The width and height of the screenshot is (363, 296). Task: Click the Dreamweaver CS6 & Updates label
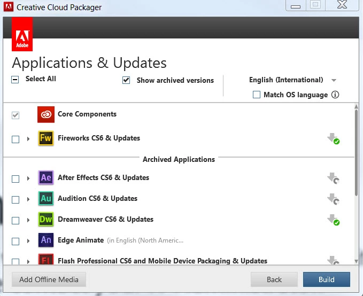tap(105, 219)
